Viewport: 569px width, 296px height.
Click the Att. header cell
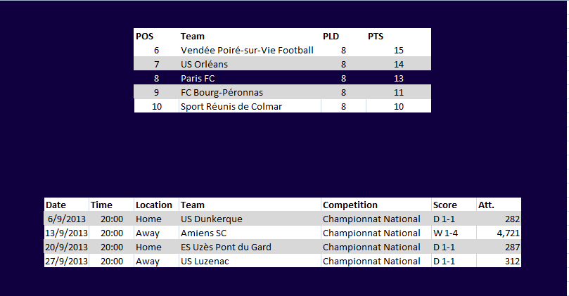click(499, 205)
